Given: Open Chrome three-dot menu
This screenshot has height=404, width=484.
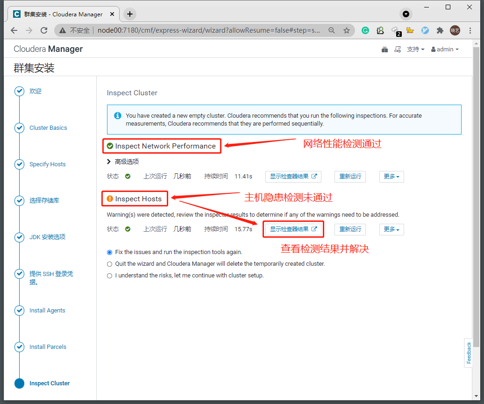Looking at the screenshot, I should coord(470,30).
